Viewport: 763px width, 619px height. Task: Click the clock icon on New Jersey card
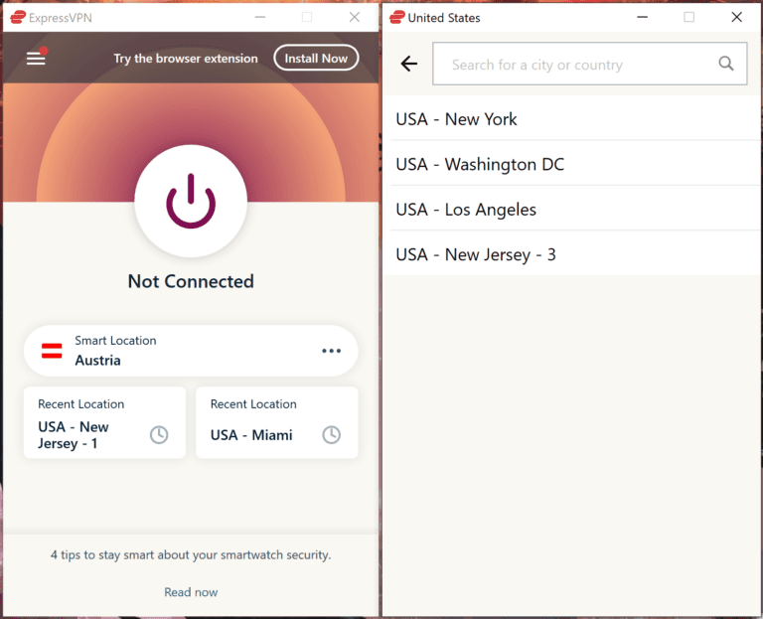159,434
